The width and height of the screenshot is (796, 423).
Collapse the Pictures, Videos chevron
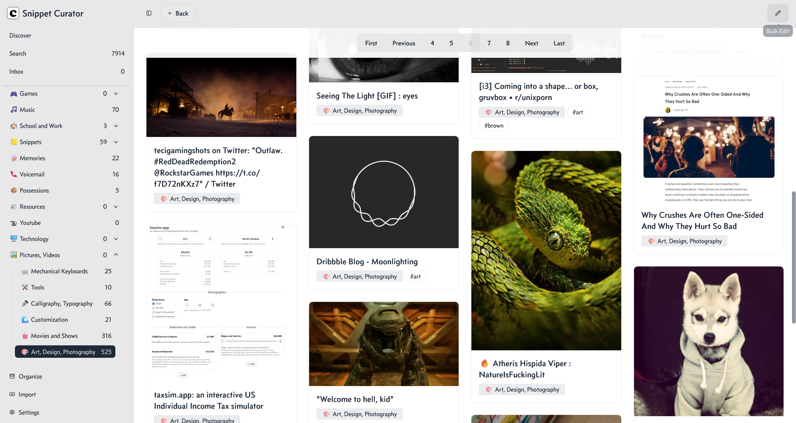tap(116, 255)
